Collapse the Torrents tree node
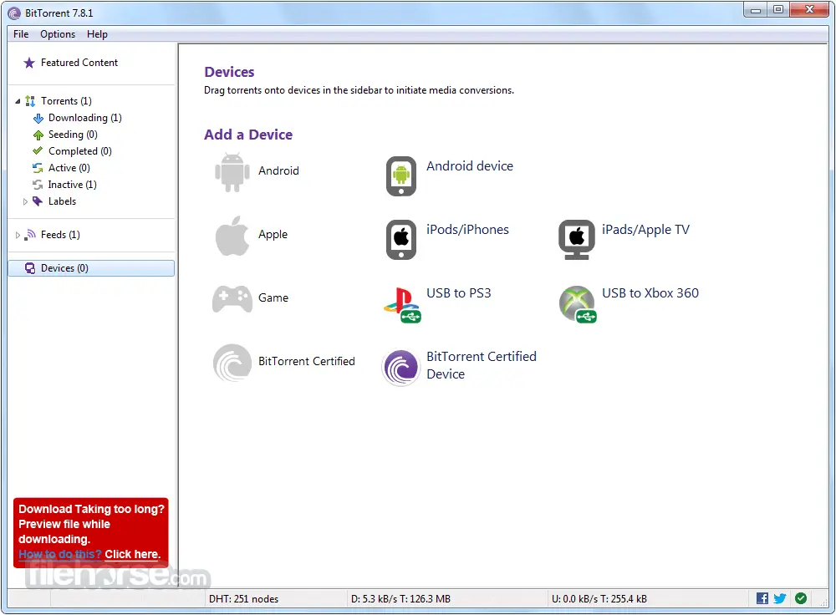Image resolution: width=836 pixels, height=615 pixels. click(x=18, y=101)
